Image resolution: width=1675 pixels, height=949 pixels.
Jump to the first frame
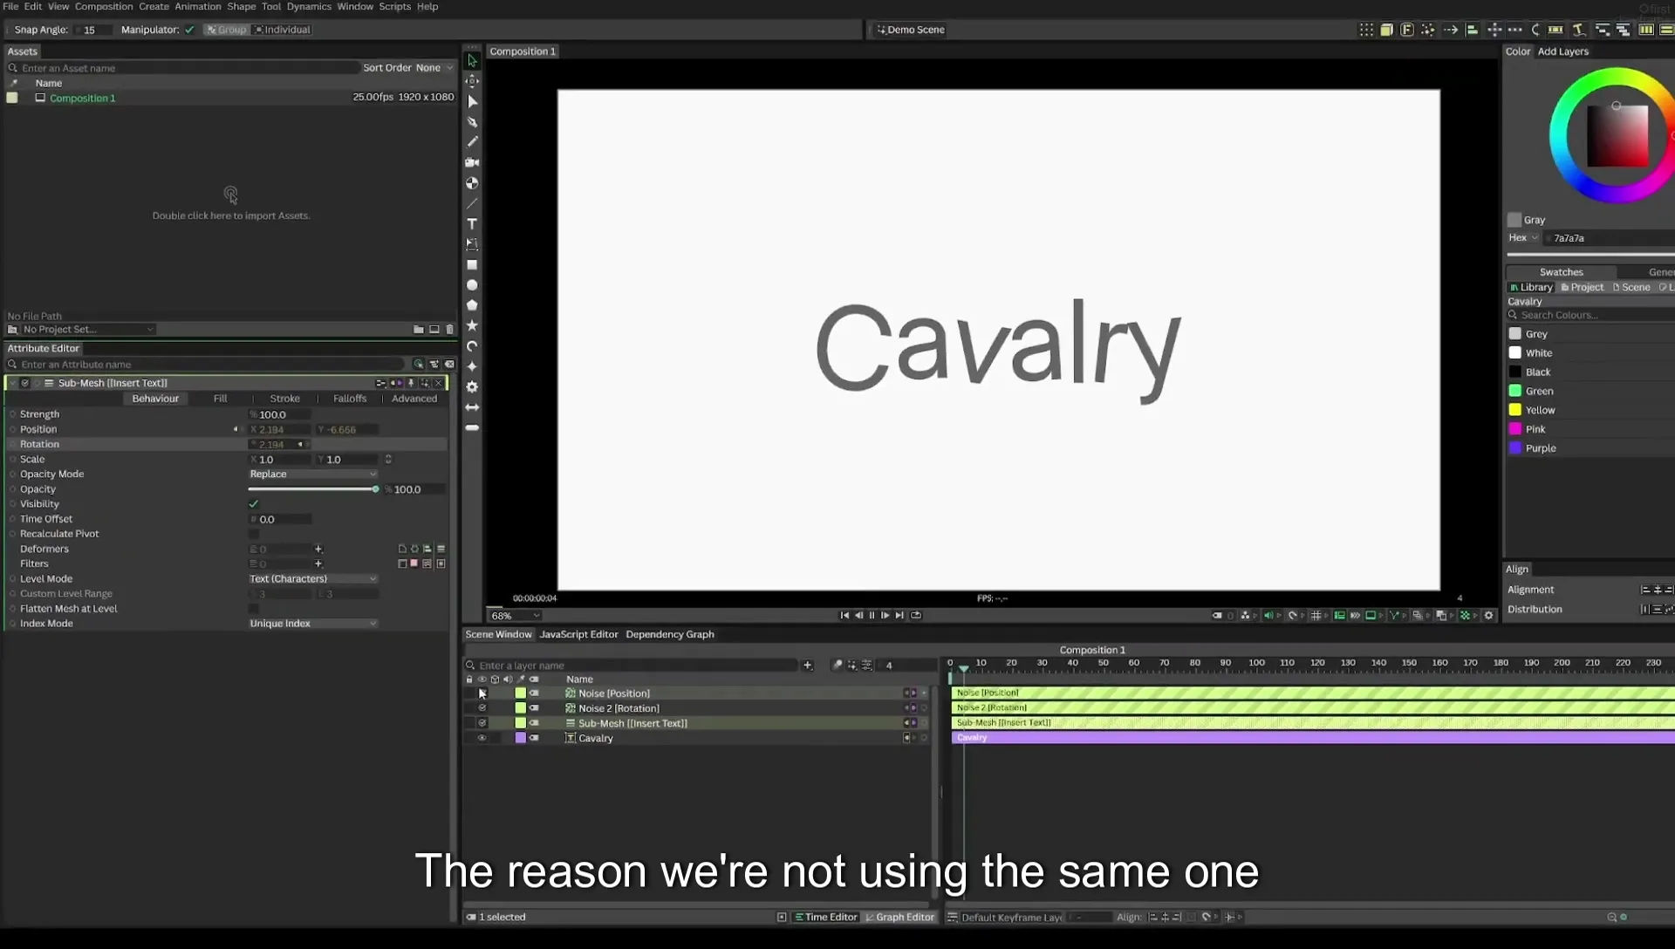click(844, 616)
